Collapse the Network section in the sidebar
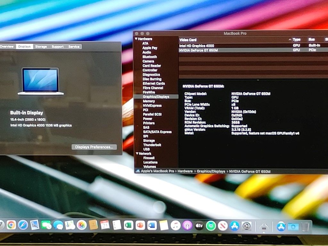 [137, 153]
